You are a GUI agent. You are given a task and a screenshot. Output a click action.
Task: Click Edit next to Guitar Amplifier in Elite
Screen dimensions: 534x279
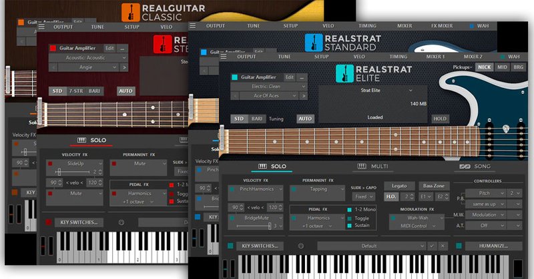(x=290, y=77)
